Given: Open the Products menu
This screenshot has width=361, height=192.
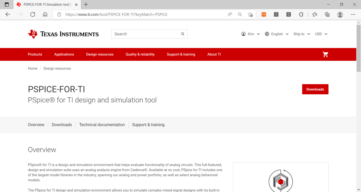Looking at the screenshot, I should (35, 54).
